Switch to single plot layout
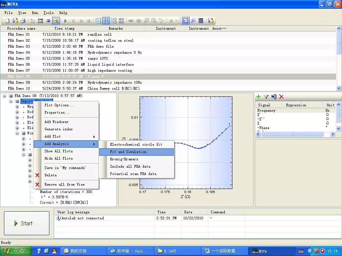 click(98, 21)
